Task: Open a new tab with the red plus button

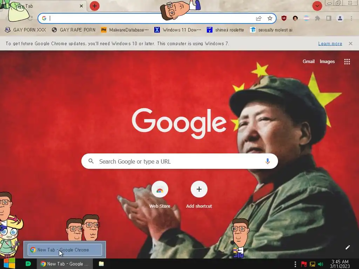Action: (95, 6)
